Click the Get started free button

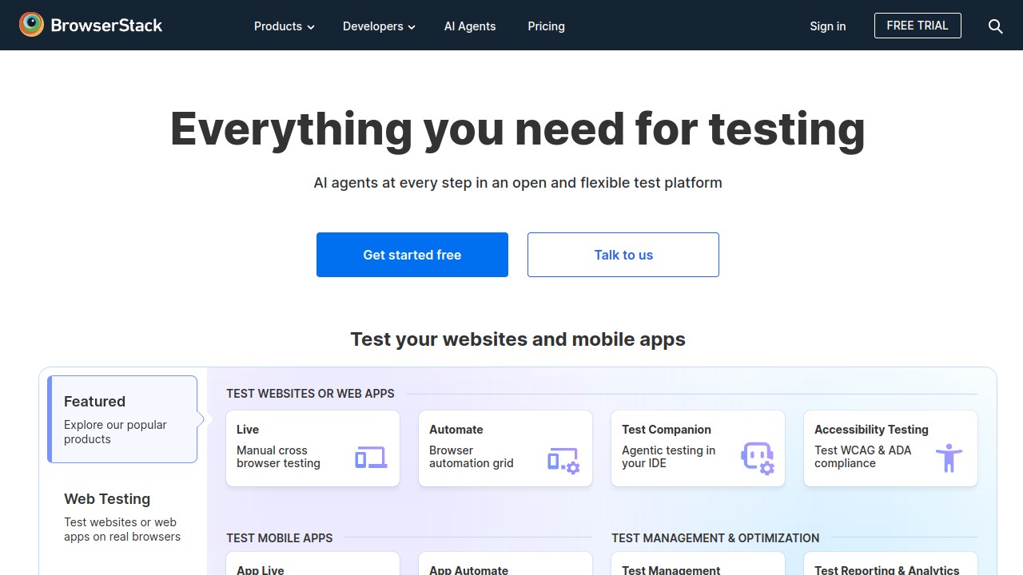(412, 255)
